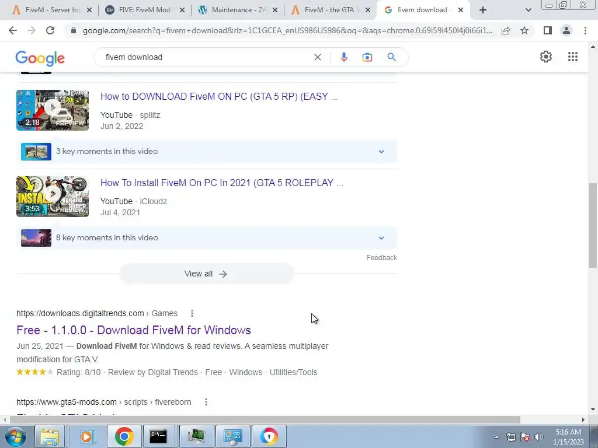
Task: Click downloads.digitaltrends.com URL text
Action: tap(80, 313)
